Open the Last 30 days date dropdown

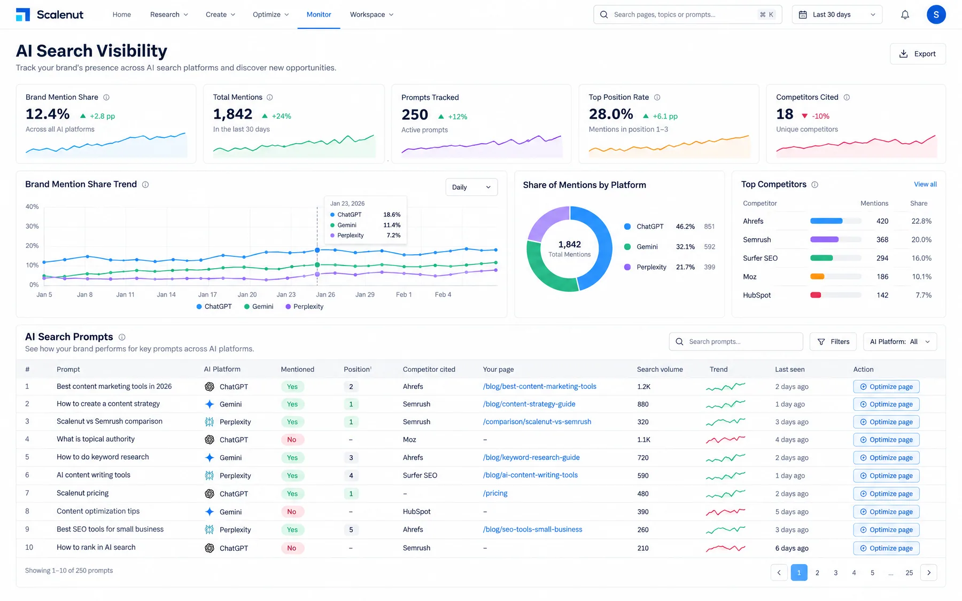coord(837,15)
